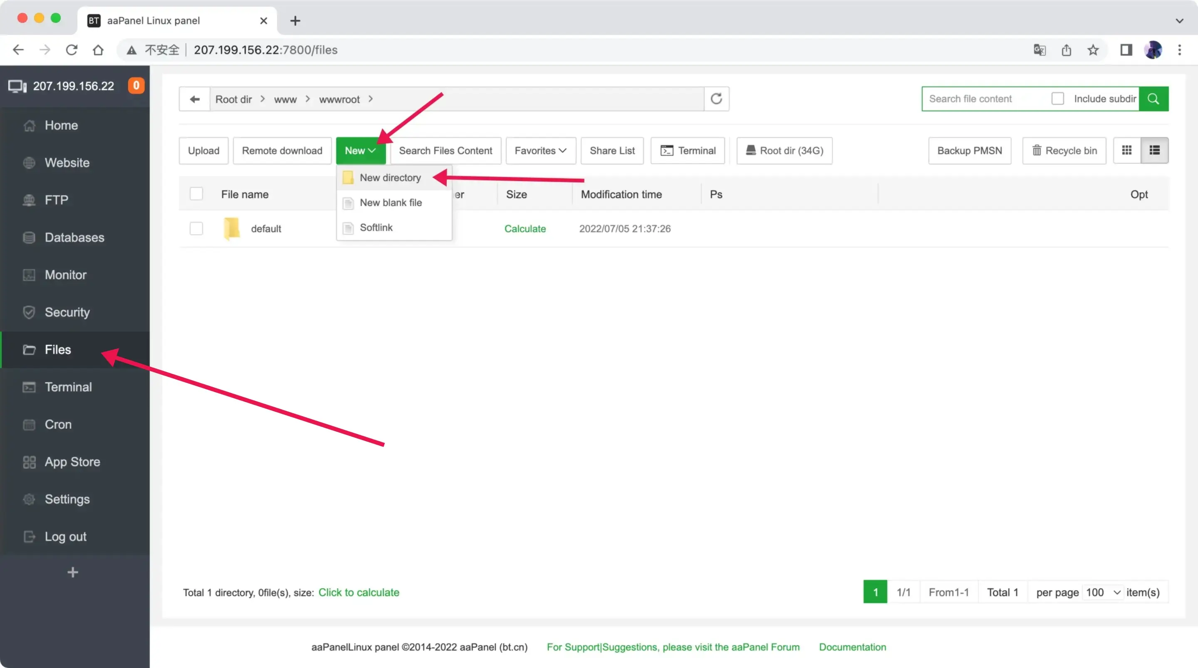Open the Recycle bin
The height and width of the screenshot is (668, 1198).
coord(1064,150)
